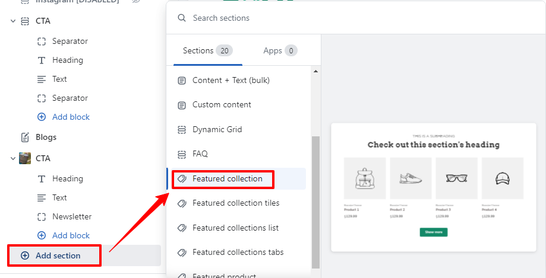
Task: Click the FAQ section icon
Action: tap(182, 154)
